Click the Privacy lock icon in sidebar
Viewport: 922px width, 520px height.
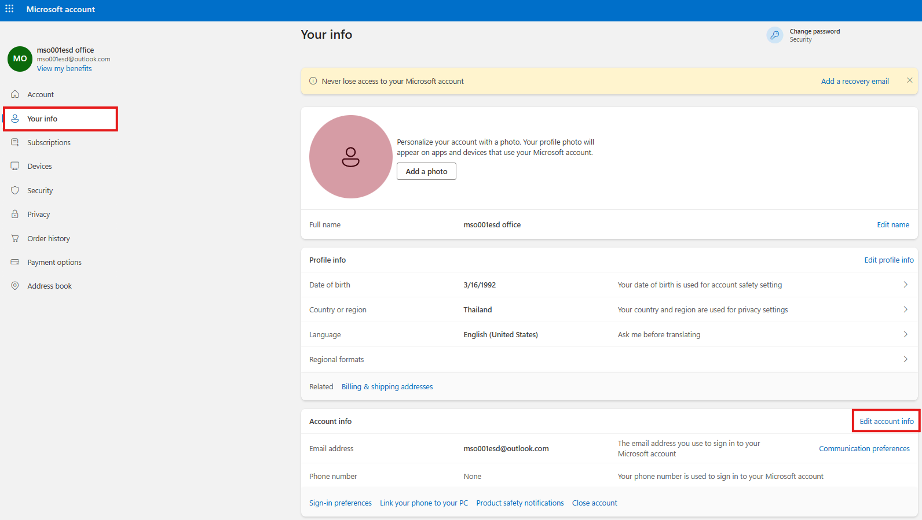click(x=15, y=214)
